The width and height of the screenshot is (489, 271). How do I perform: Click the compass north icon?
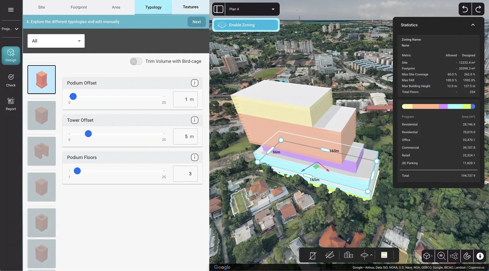(480, 256)
